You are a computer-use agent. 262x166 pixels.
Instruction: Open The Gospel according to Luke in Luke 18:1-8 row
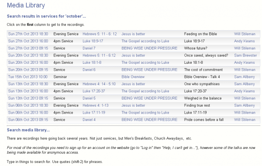coord(145,62)
